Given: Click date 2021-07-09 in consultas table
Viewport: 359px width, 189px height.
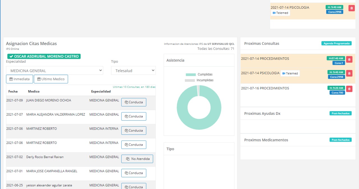Looking at the screenshot, I should 15,100.
